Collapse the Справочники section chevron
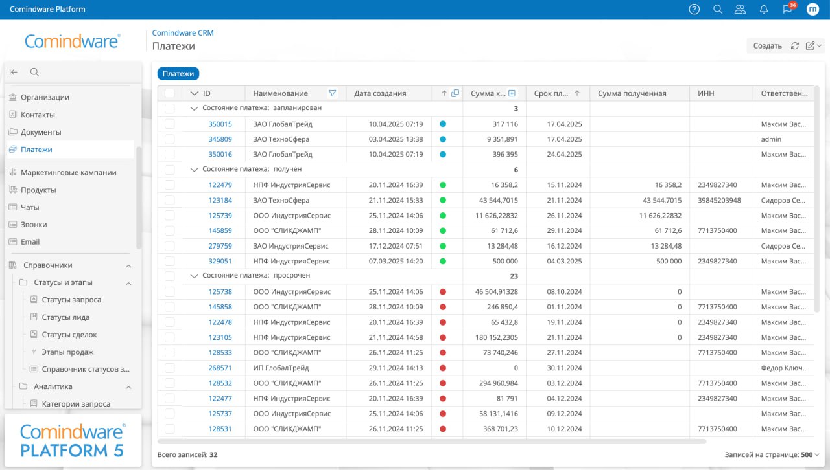The height and width of the screenshot is (470, 830). [x=128, y=265]
